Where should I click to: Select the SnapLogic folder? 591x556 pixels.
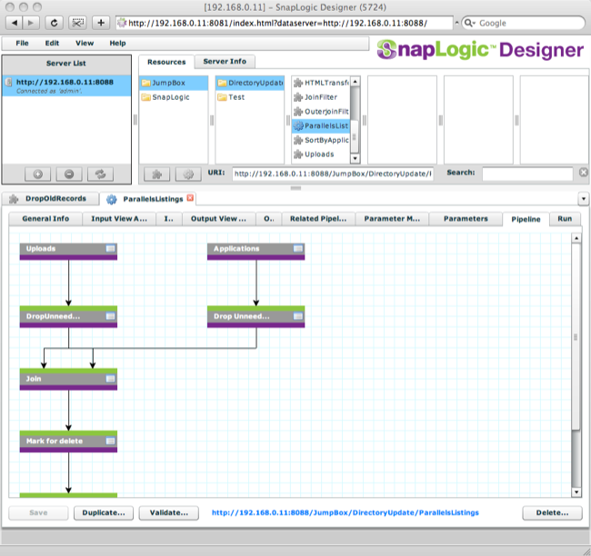[x=174, y=97]
